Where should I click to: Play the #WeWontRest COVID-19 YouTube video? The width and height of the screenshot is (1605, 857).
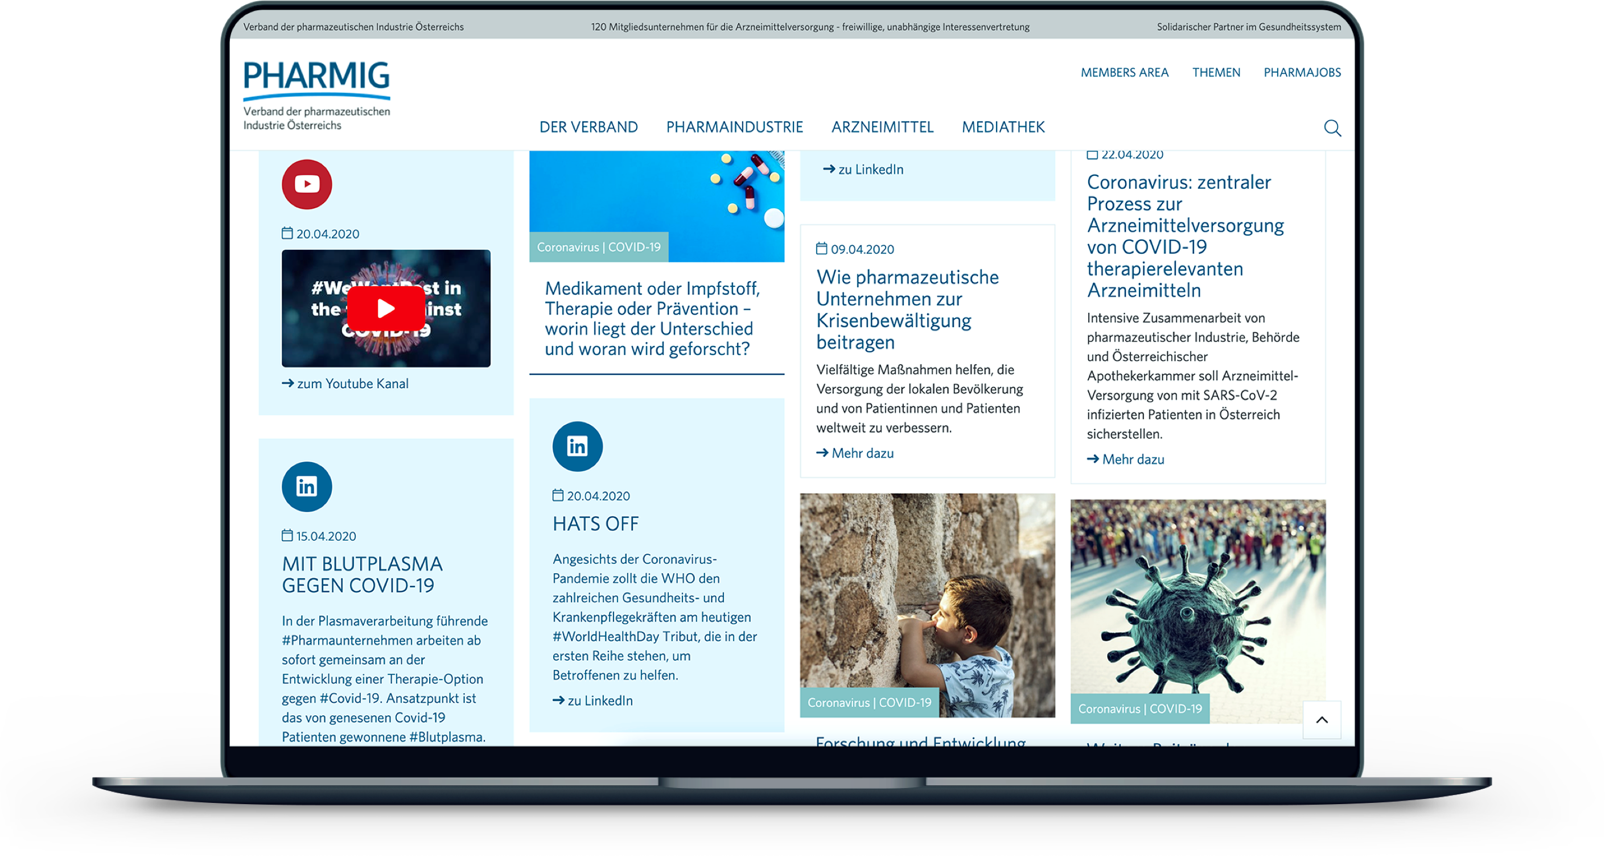coord(386,308)
